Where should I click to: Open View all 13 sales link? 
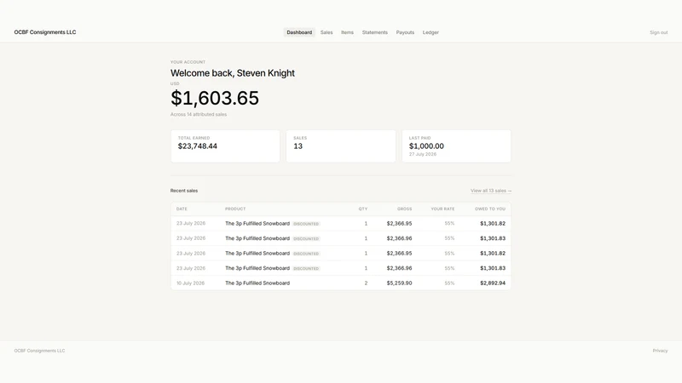491,191
